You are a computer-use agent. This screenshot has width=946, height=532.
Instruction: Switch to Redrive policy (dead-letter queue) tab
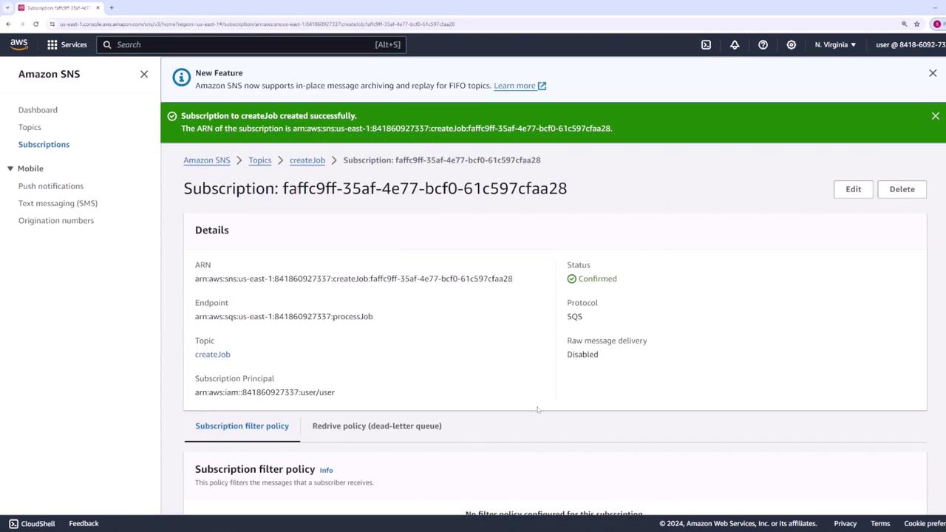pos(377,426)
